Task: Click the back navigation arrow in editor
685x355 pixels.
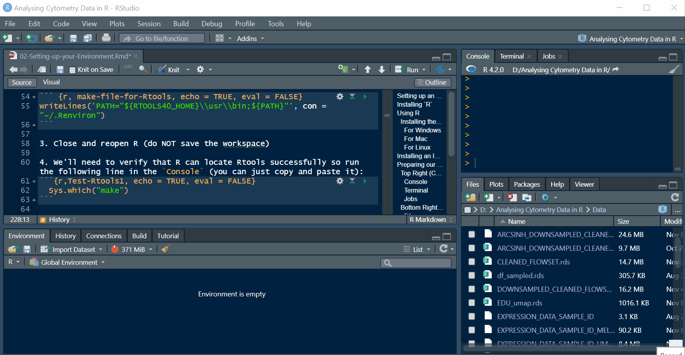Action: [13, 70]
